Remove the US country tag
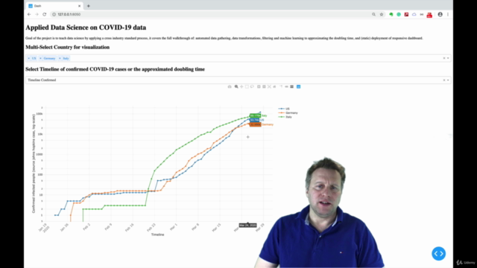The width and height of the screenshot is (477, 268). click(29, 58)
